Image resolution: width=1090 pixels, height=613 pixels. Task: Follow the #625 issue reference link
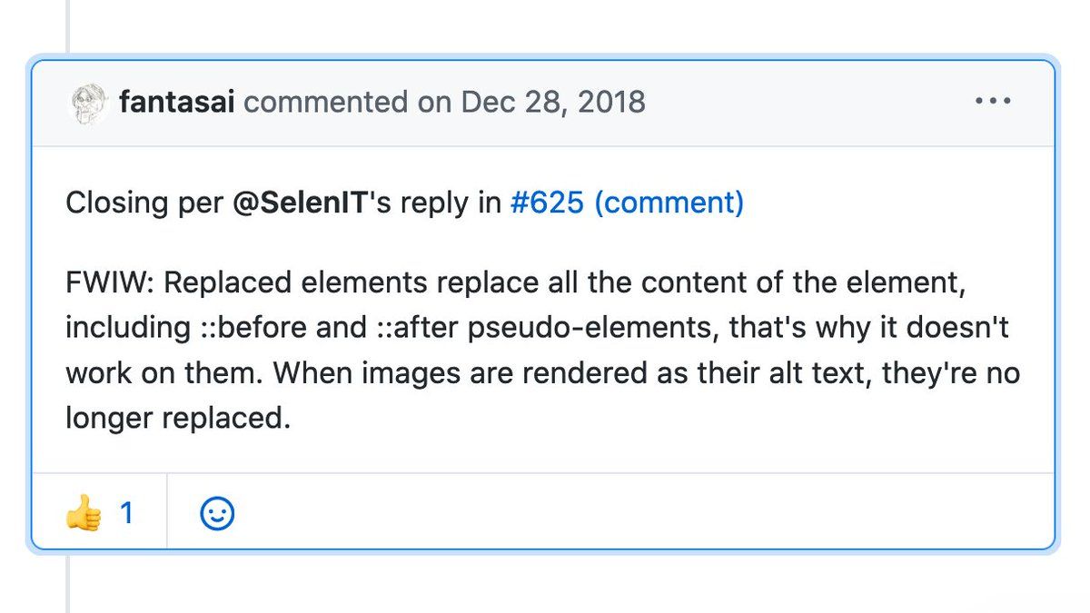point(547,203)
